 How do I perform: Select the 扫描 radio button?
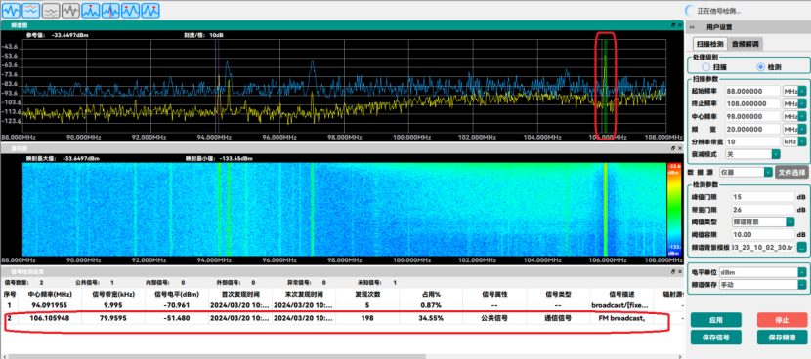click(705, 67)
